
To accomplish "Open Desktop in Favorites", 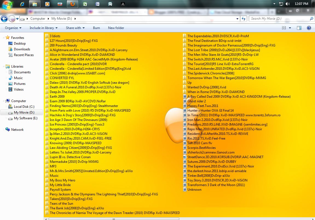I will click(20, 44).
